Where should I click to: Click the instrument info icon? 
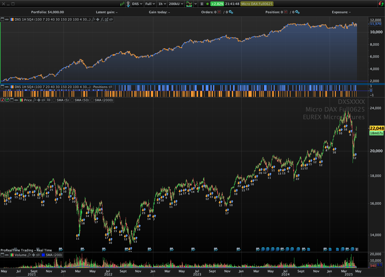pos(202,4)
